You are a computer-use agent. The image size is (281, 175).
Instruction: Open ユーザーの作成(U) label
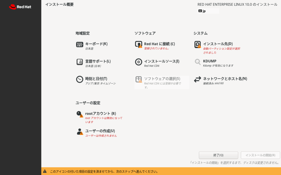100,131
